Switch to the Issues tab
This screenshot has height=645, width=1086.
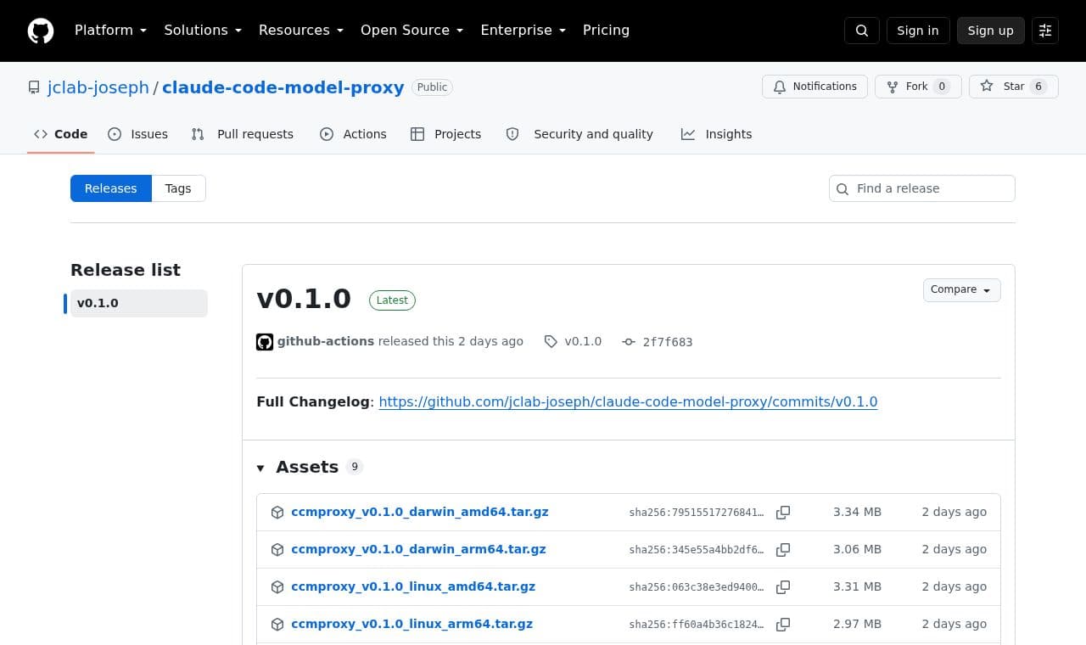(138, 134)
